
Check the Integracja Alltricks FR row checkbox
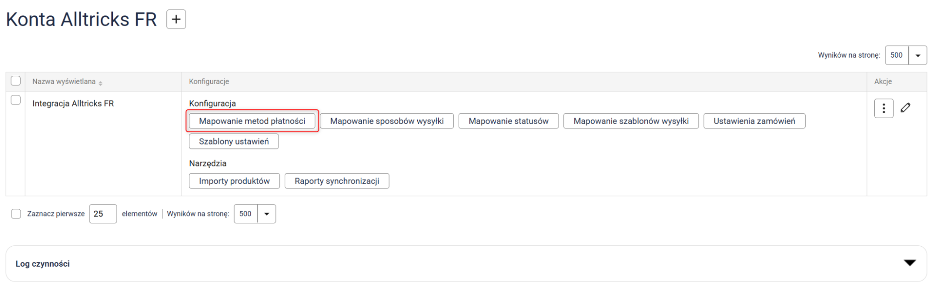16,100
